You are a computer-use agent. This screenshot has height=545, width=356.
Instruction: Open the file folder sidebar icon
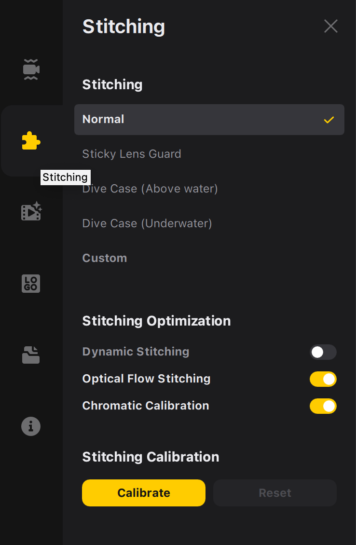coord(31,355)
